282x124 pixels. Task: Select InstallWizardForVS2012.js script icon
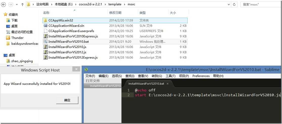(46, 52)
